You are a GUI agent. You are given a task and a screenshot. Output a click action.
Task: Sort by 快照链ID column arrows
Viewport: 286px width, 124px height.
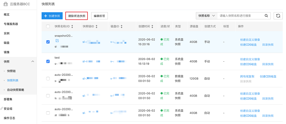click(97, 26)
